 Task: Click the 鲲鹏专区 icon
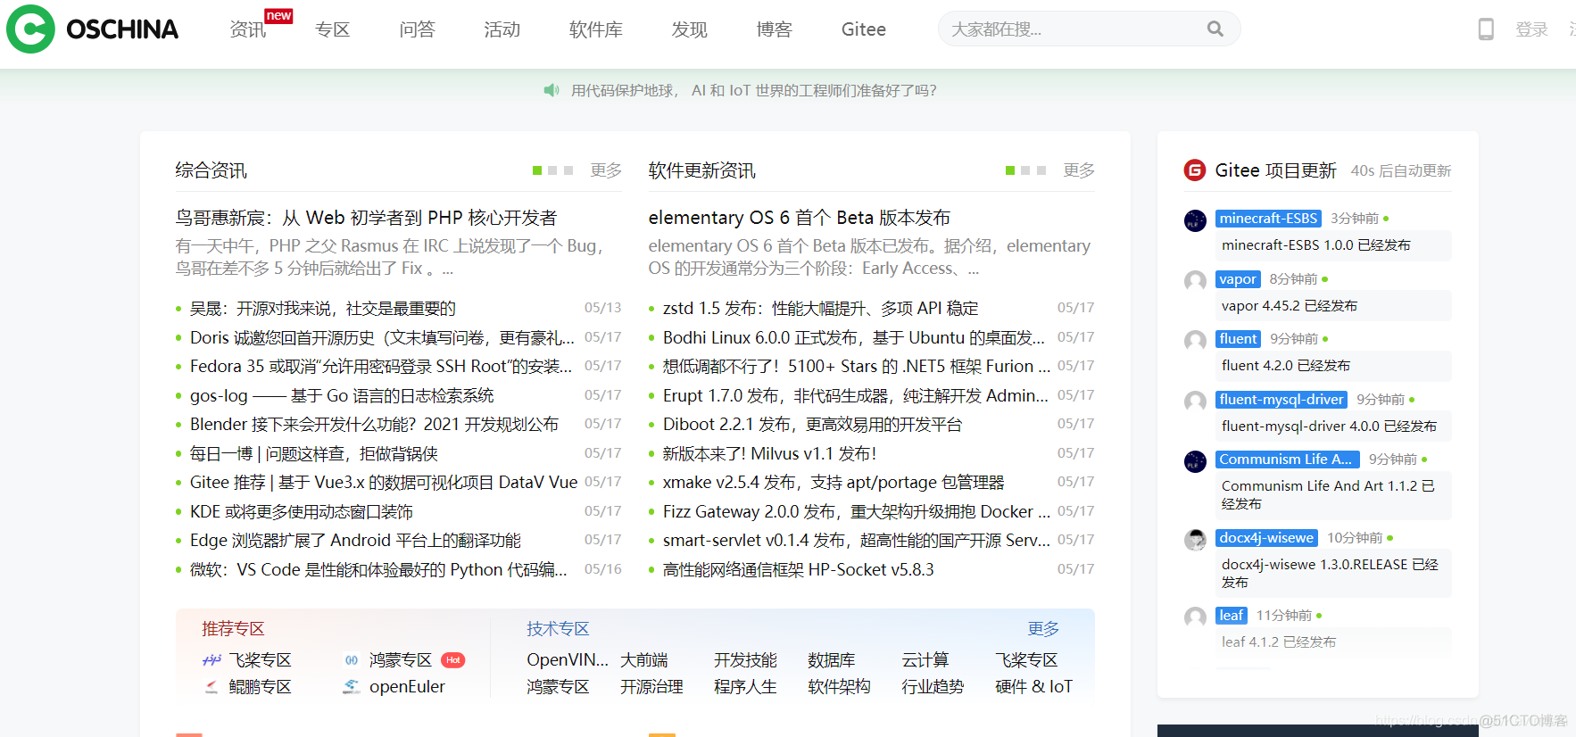pyautogui.click(x=212, y=687)
